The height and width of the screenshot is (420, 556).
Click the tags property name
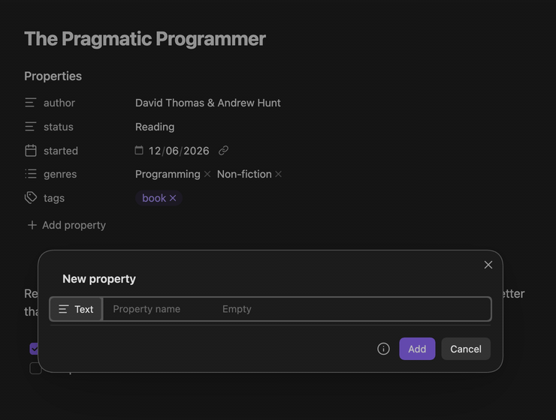point(54,198)
